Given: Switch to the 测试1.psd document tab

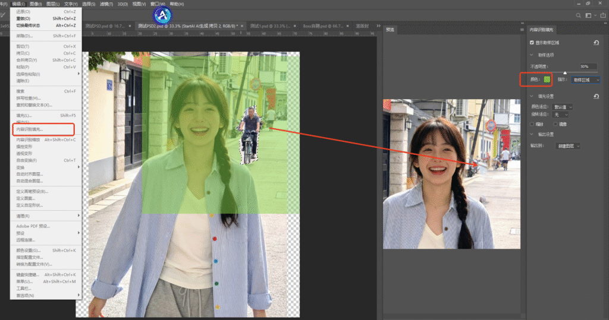Looking at the screenshot, I should point(269,26).
